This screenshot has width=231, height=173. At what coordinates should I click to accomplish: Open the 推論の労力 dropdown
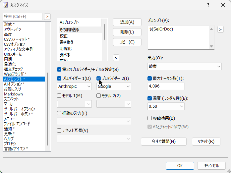coord(94,121)
